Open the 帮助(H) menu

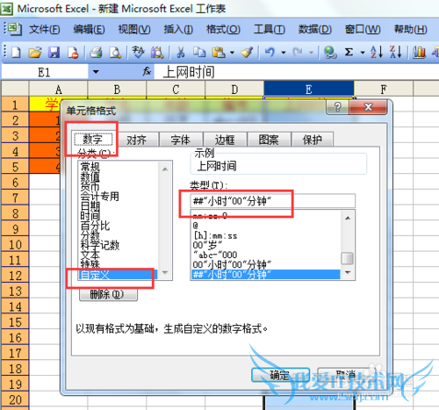pos(410,29)
